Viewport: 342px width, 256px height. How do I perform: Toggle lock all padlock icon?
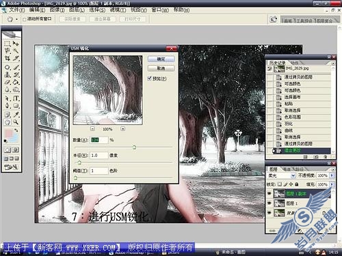pos(297,184)
